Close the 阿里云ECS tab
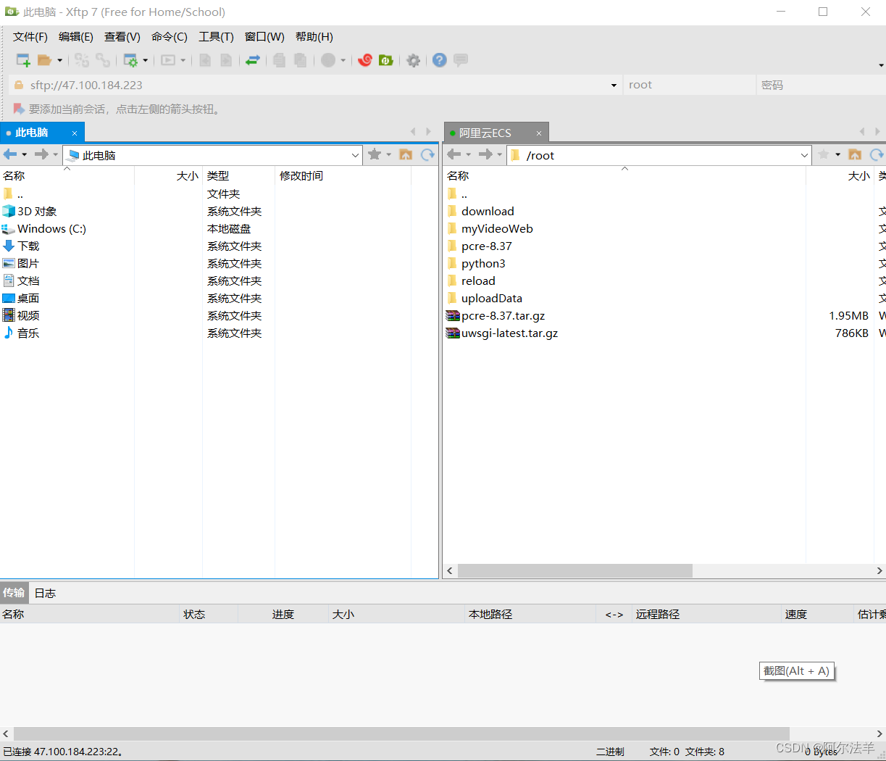This screenshot has height=761, width=886. pyautogui.click(x=539, y=133)
